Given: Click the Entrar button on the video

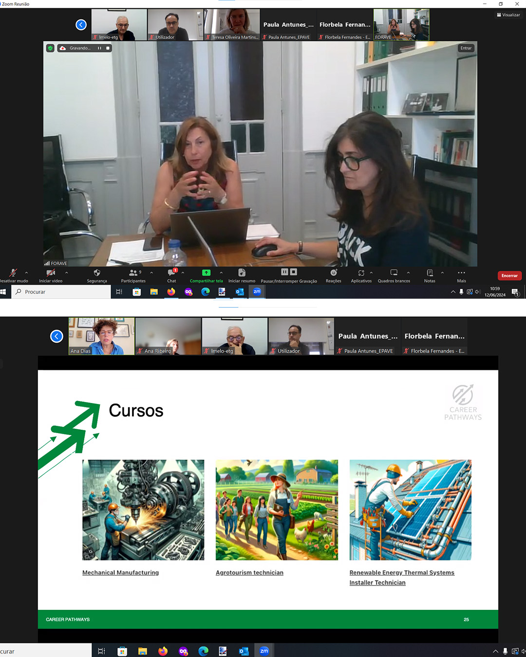Looking at the screenshot, I should click(x=466, y=48).
